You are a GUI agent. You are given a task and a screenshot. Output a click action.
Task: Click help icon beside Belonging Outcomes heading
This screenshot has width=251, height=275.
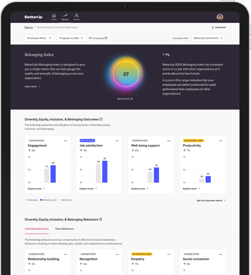[x=101, y=119]
